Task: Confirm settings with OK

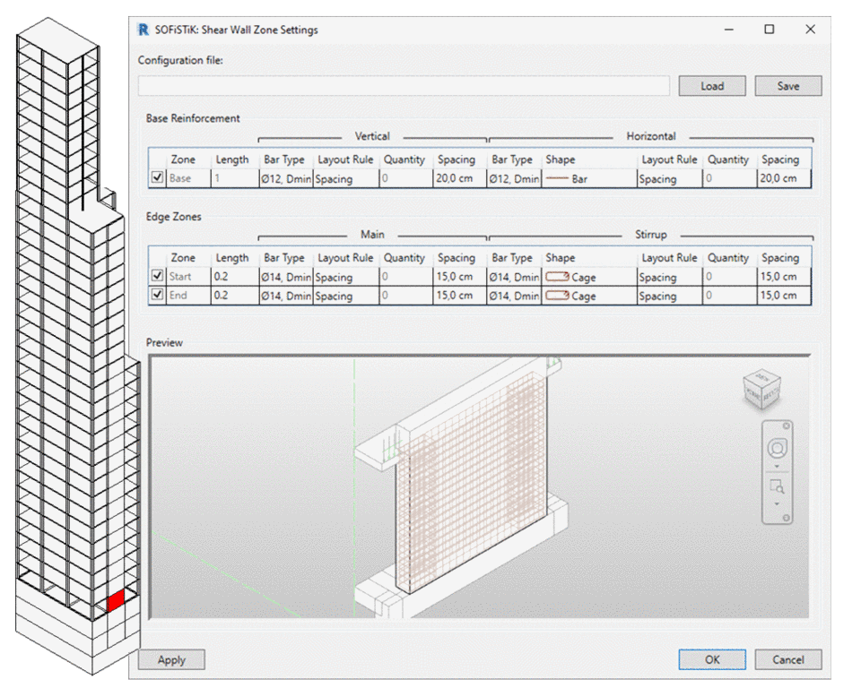Action: click(x=711, y=659)
